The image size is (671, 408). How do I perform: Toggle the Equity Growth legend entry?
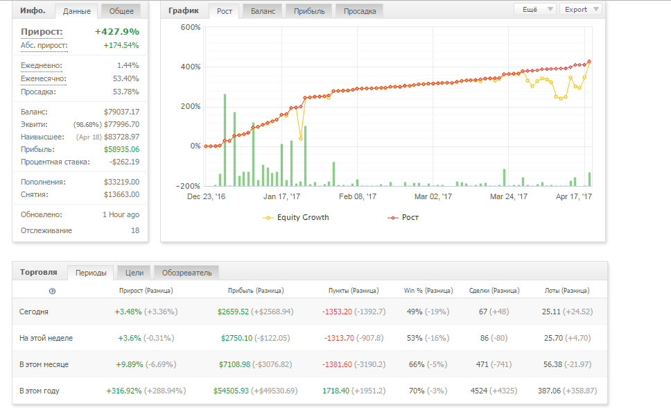click(x=296, y=217)
